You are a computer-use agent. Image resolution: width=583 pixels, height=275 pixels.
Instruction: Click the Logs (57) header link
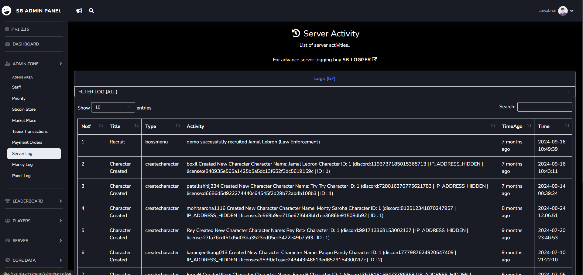[324, 79]
